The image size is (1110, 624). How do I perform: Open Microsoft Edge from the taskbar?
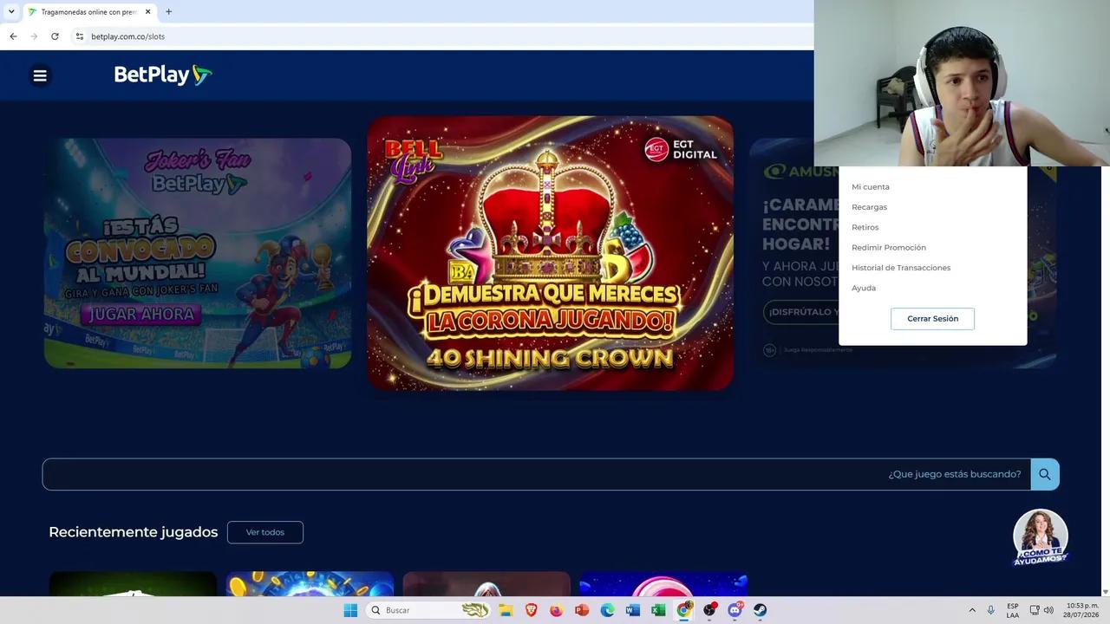607,610
